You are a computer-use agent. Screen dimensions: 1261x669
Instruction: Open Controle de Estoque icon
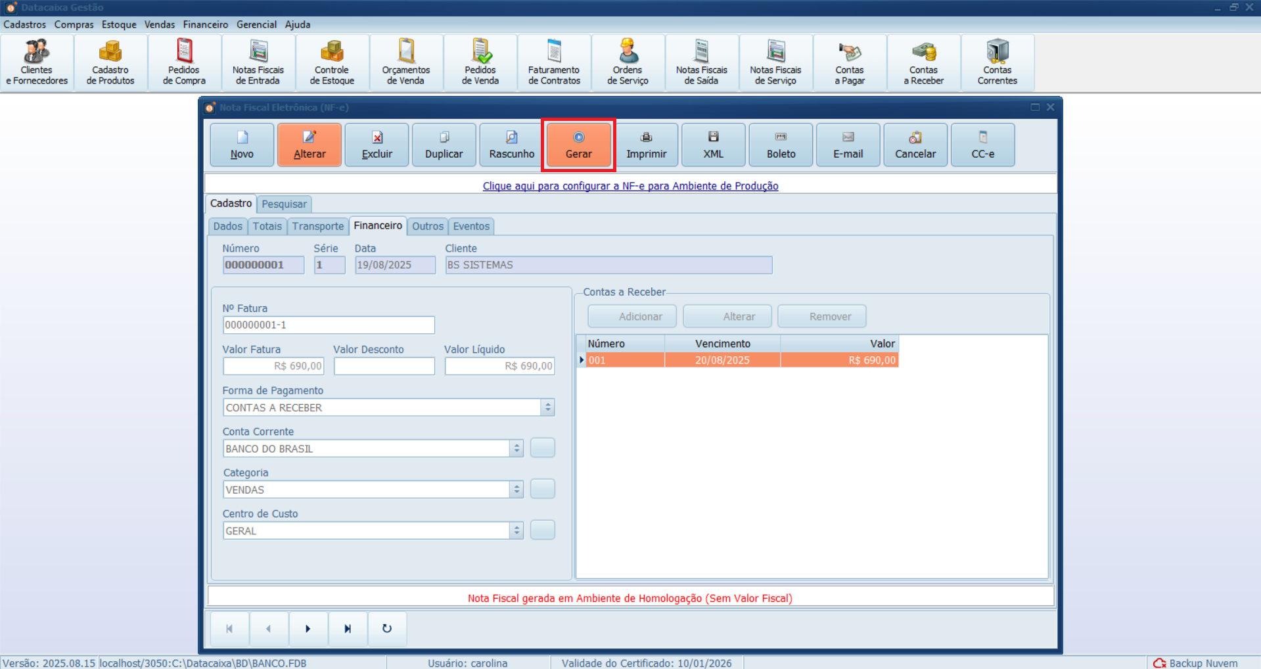[x=332, y=63]
